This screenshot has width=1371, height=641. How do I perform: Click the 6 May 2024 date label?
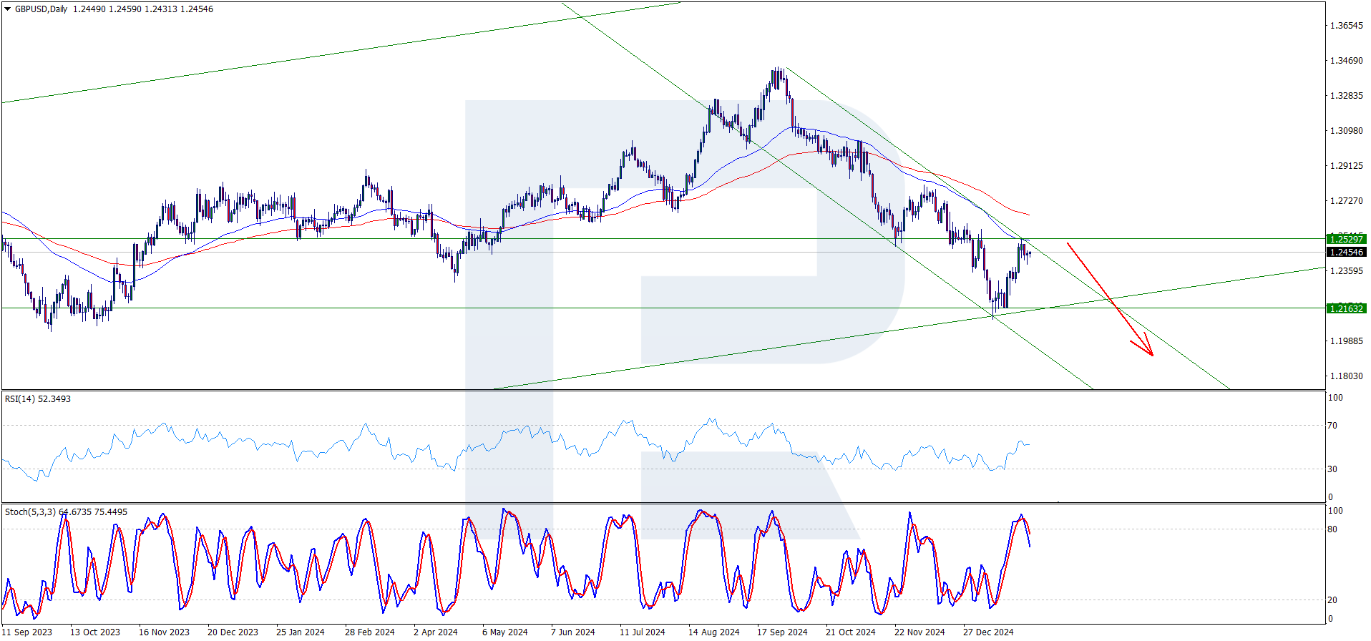pos(504,632)
